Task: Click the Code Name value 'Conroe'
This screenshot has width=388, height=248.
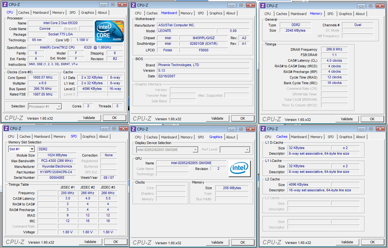Action: point(45,29)
